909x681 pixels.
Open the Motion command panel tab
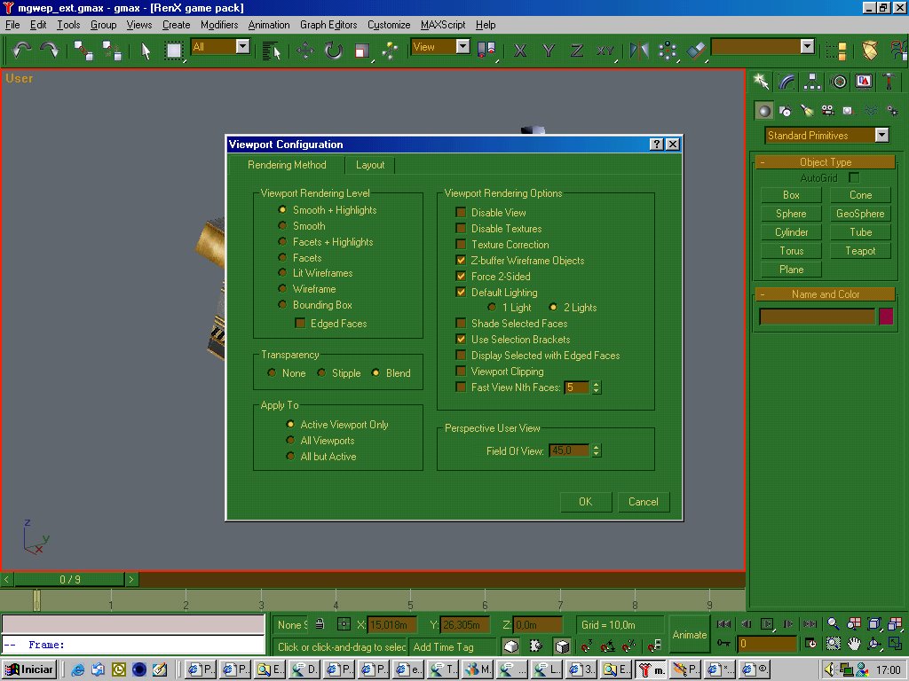(x=838, y=82)
